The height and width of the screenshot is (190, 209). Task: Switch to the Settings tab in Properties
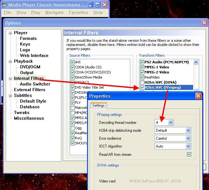98,105
